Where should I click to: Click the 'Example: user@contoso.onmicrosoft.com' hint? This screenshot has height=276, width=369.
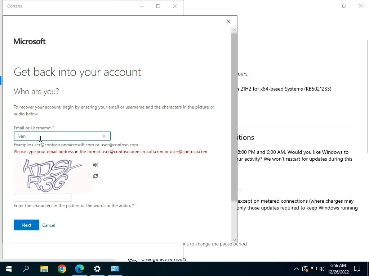(76, 145)
